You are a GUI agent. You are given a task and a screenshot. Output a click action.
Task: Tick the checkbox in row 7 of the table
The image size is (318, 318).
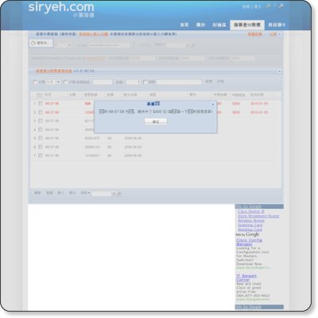(x=41, y=156)
